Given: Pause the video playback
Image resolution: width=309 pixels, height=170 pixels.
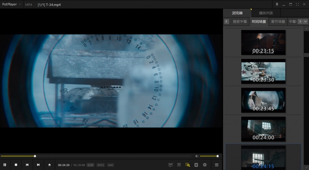Looking at the screenshot, I should point(5,165).
